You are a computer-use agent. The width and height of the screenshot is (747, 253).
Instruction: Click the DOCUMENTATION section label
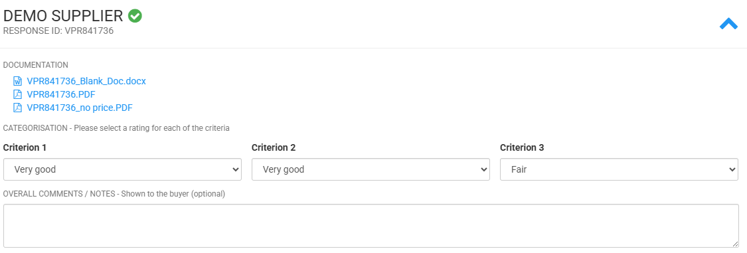click(x=36, y=65)
